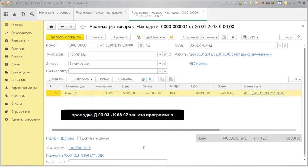Click the help question mark button
Viewport: 308px width, 167px height.
[x=299, y=37]
